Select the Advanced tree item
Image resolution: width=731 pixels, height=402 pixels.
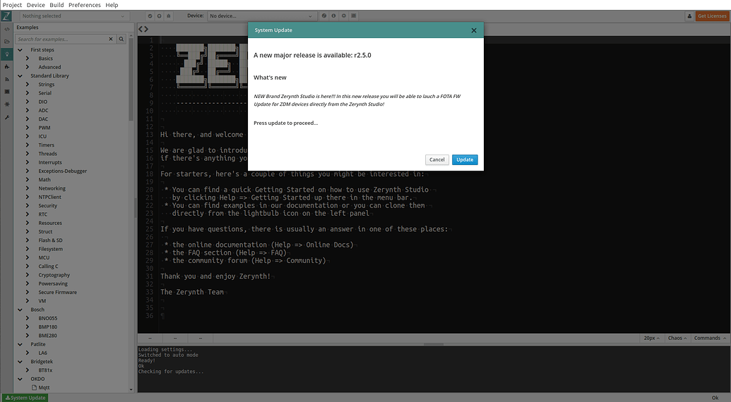click(50, 67)
